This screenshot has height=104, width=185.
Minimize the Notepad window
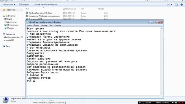coord(151,22)
